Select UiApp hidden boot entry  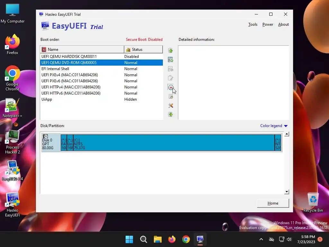click(x=101, y=99)
